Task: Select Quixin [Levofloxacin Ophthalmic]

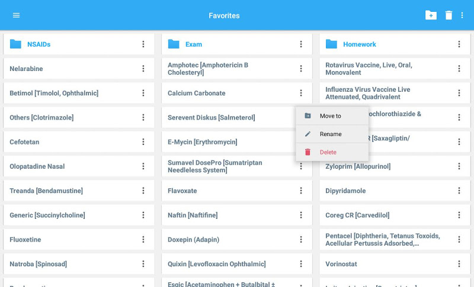Action: pos(236,265)
